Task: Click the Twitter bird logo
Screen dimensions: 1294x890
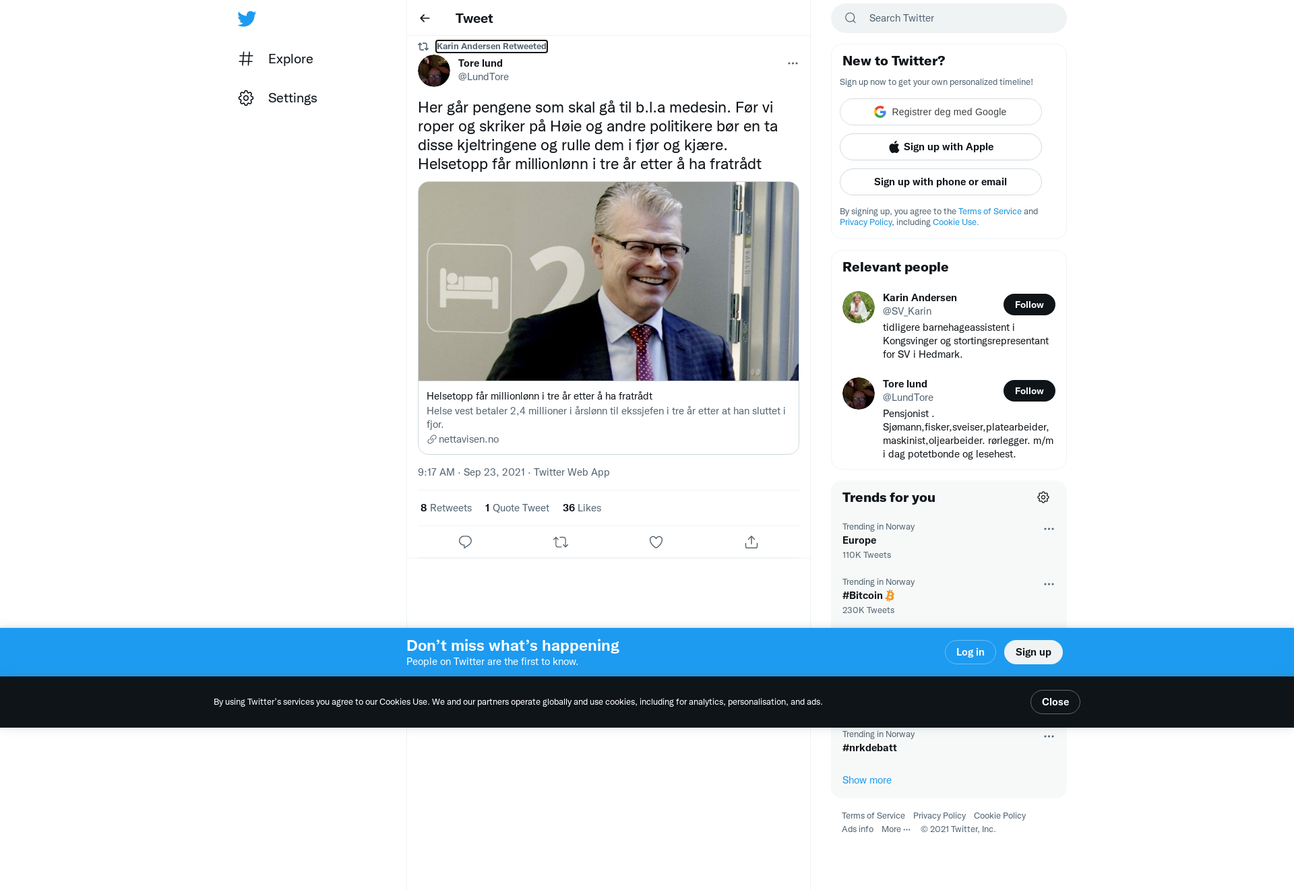Action: (247, 18)
